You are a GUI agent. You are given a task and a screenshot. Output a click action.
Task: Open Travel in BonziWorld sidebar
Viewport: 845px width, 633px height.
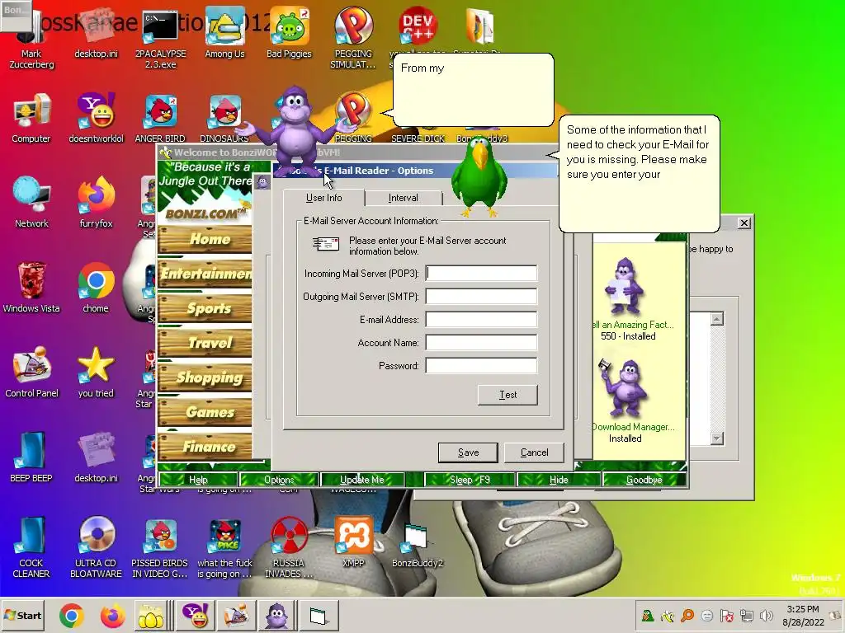pyautogui.click(x=205, y=342)
